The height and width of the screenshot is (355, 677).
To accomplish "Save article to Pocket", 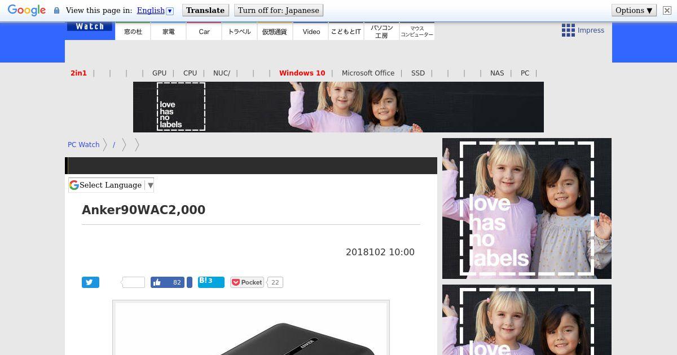I will (x=247, y=282).
